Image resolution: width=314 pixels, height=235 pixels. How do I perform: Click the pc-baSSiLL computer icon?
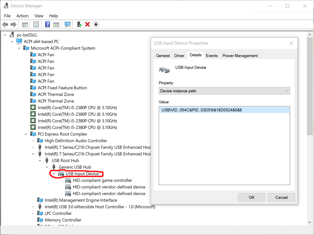coord(12,35)
